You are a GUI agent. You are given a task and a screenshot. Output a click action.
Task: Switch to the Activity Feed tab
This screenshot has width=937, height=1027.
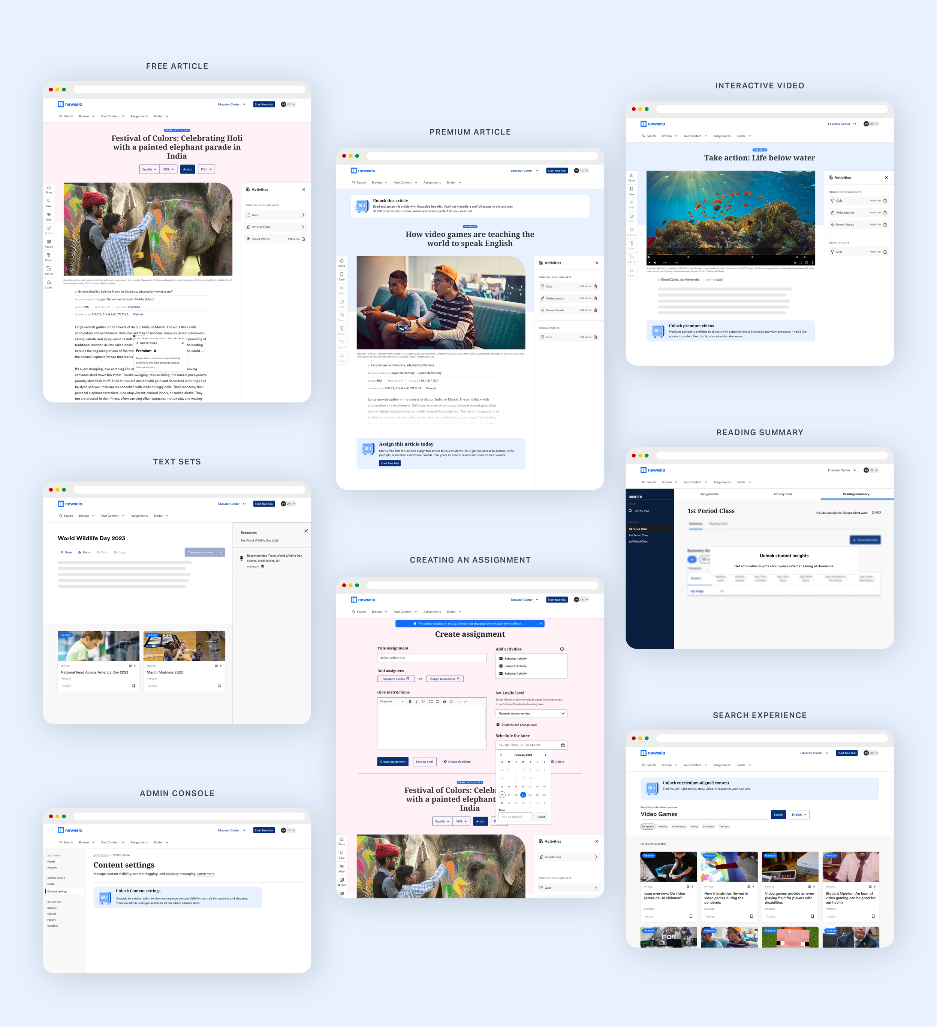point(783,494)
